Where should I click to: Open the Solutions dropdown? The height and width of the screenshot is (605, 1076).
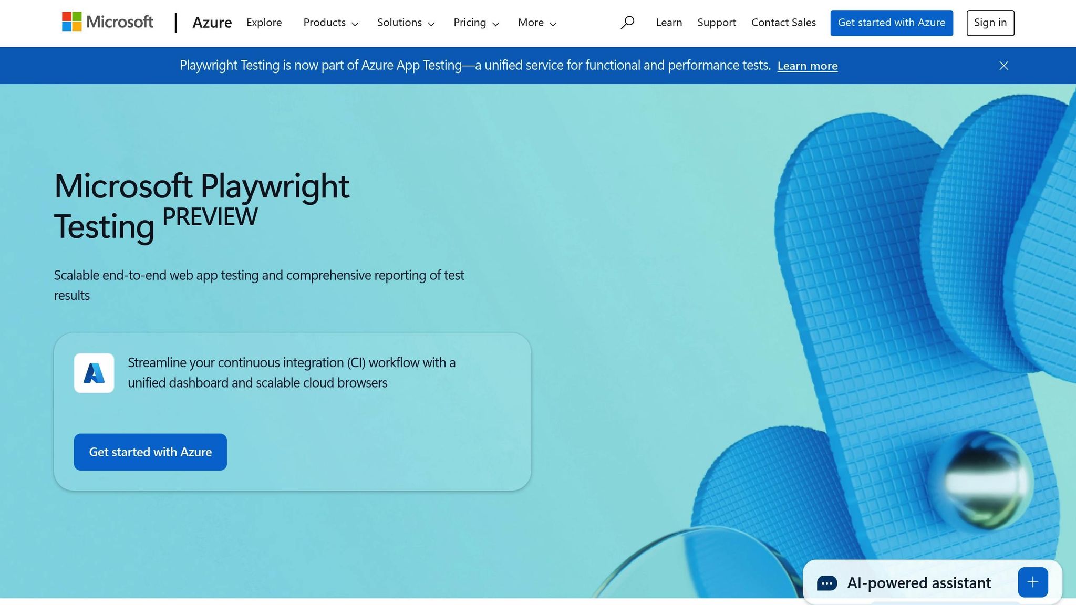406,23
